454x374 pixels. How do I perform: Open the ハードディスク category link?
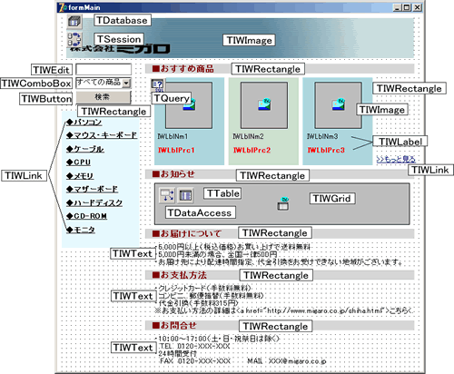94,202
